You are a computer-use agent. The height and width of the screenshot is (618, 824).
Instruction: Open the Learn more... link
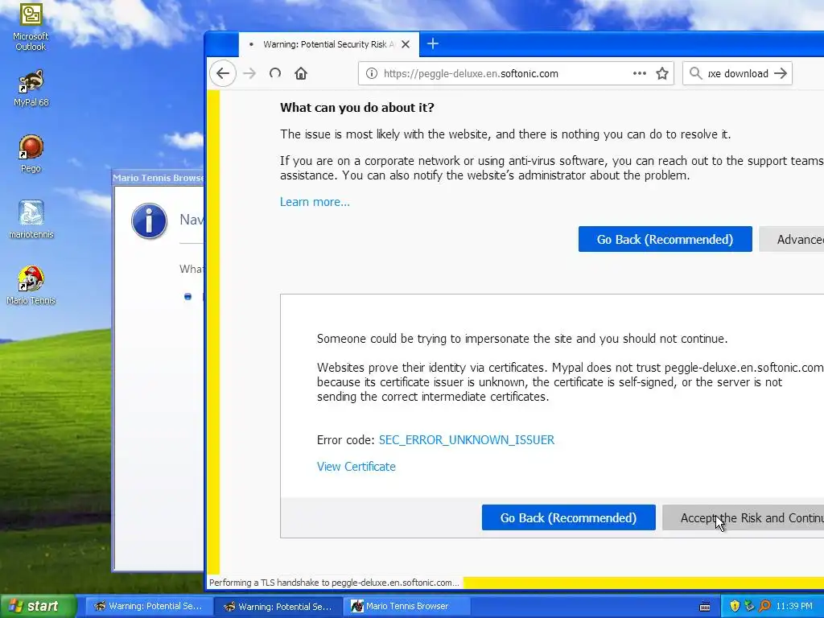pyautogui.click(x=315, y=202)
